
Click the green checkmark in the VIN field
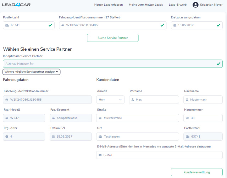pyautogui.click(x=162, y=25)
